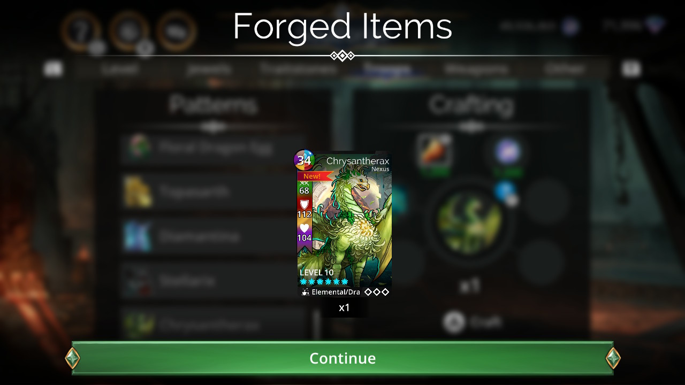Click the left gem ornament of Continue bar
Viewport: 685px width, 385px height.
click(x=72, y=358)
